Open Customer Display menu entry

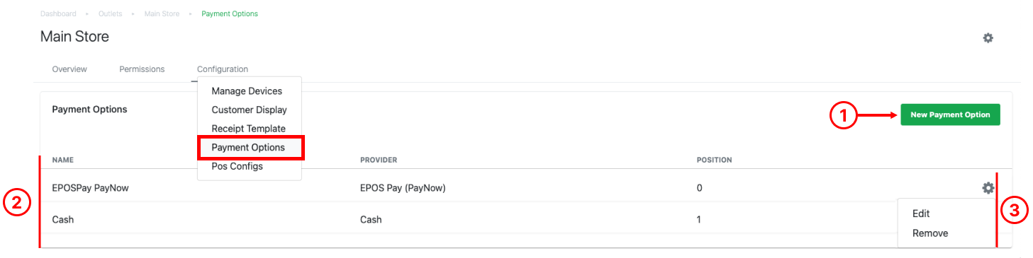pyautogui.click(x=249, y=110)
